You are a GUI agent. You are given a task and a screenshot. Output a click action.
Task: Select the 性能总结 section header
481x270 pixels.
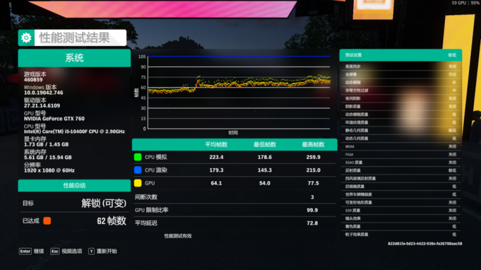tap(74, 185)
